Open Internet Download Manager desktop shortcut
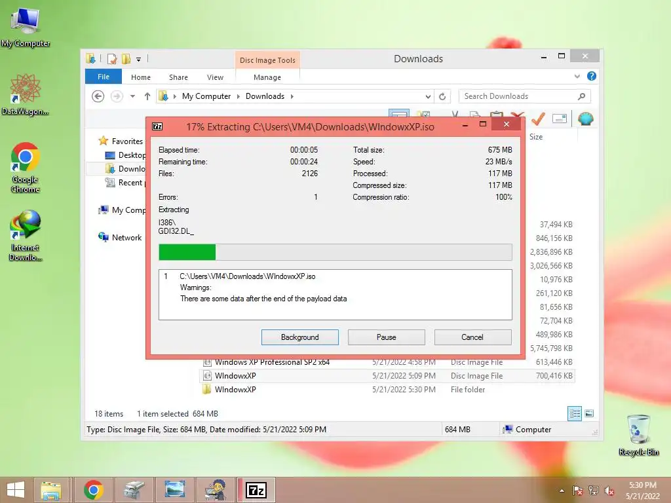This screenshot has height=503, width=671. point(26,235)
